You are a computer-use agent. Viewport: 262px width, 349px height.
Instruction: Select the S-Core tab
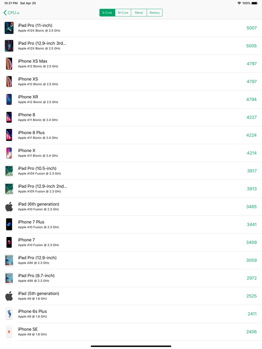pyautogui.click(x=107, y=13)
